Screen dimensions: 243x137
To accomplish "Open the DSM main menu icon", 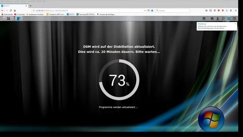I will (8, 19).
